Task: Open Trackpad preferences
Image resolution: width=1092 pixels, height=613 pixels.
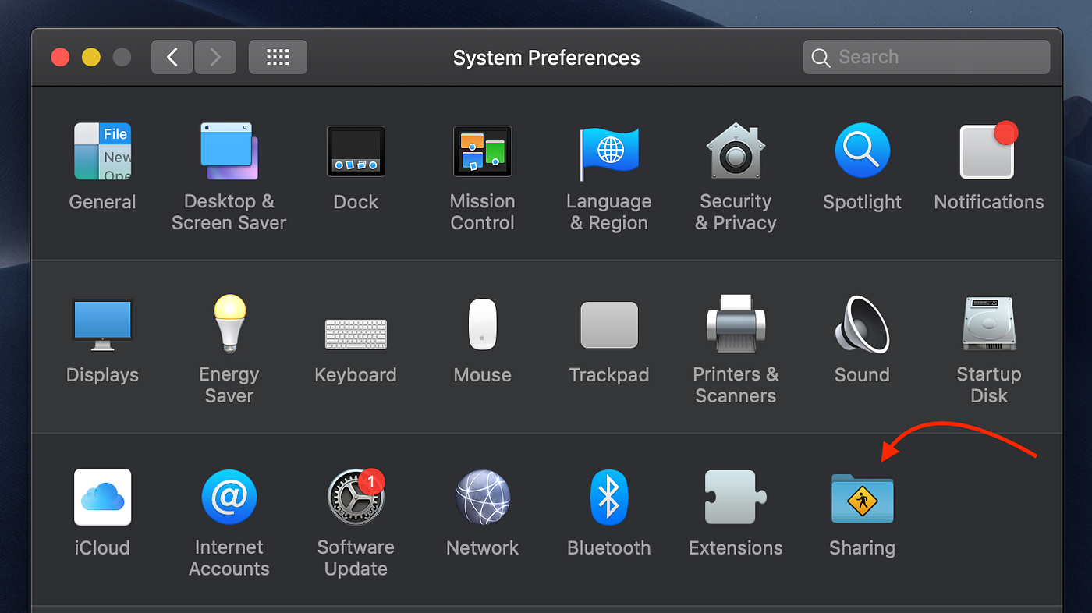Action: click(609, 324)
